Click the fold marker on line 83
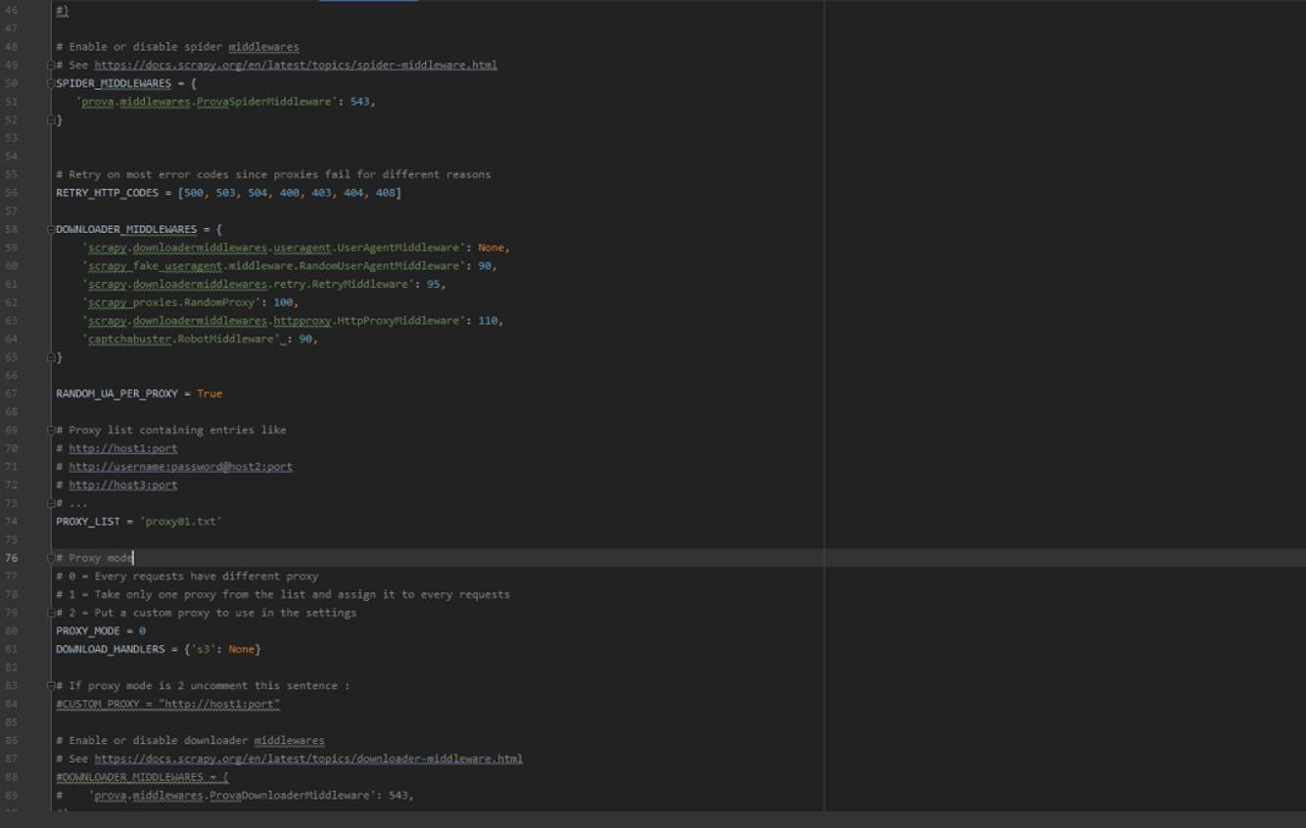The image size is (1306, 828). tap(51, 685)
